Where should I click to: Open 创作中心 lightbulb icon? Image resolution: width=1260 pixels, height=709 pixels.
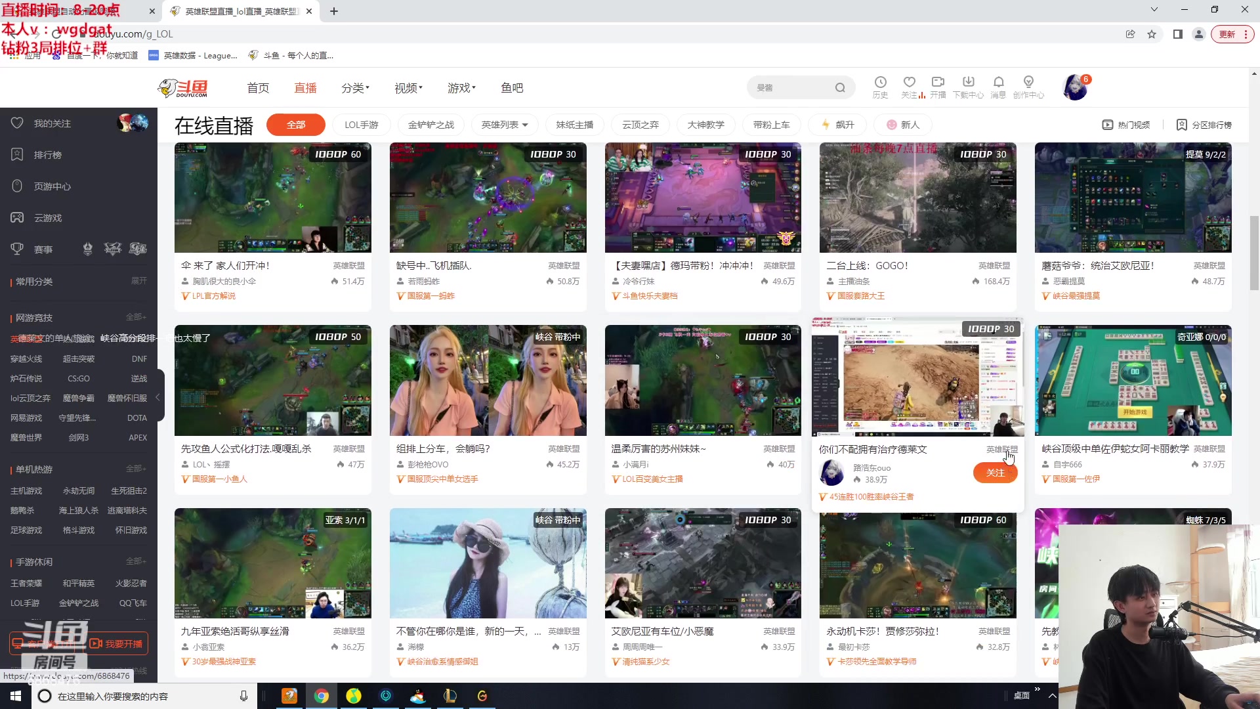tap(1028, 83)
